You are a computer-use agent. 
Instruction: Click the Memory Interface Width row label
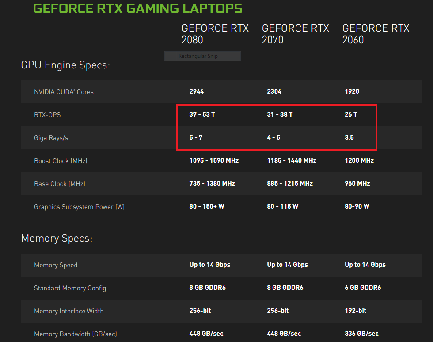[x=68, y=311]
